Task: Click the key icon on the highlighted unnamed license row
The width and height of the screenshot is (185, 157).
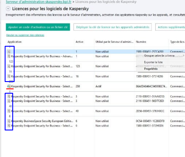Action: 9,52
